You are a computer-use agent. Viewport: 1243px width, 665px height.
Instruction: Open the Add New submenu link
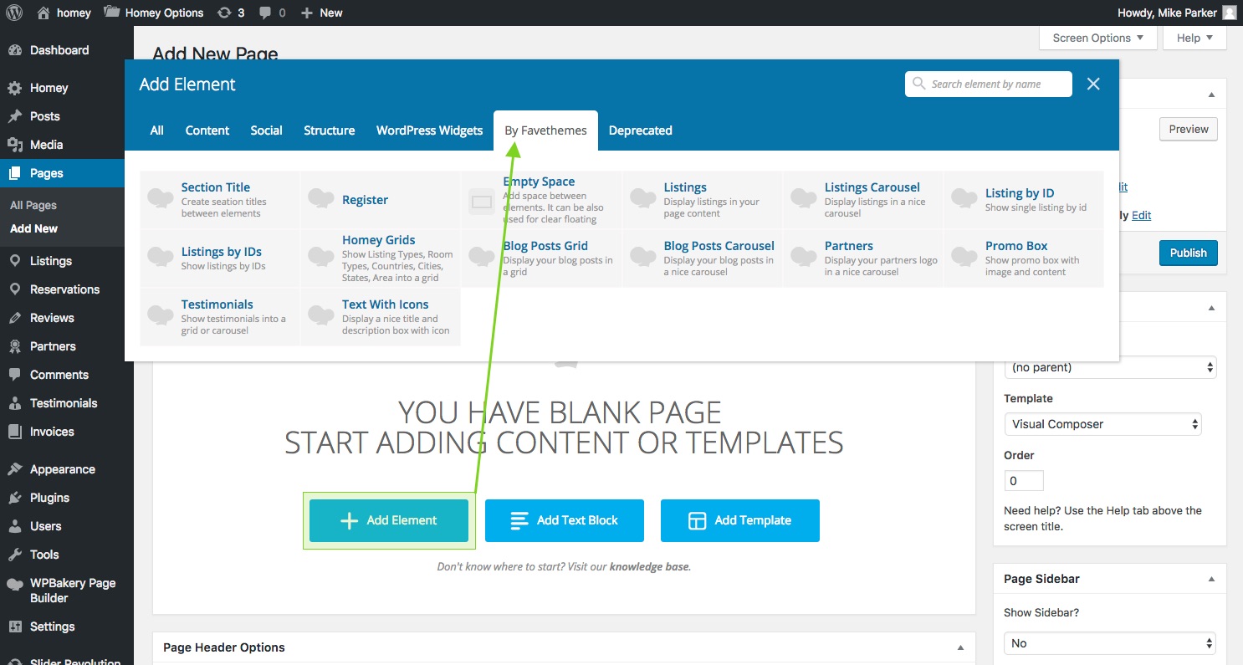[x=33, y=228]
